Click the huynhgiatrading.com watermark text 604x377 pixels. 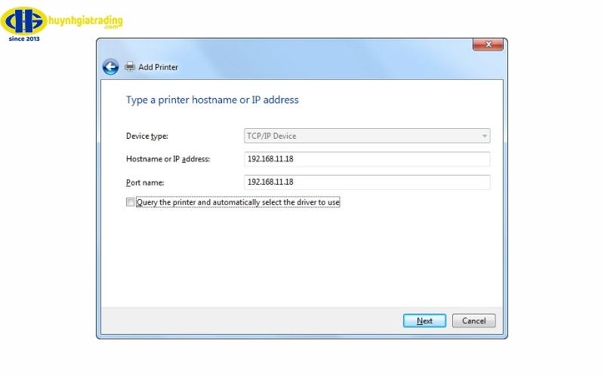[85, 21]
